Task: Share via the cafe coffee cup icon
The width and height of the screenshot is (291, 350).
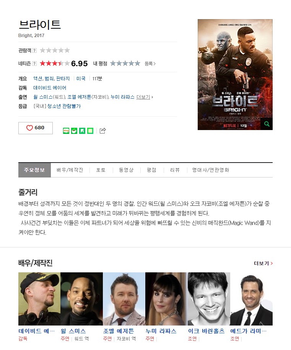Action: tap(74, 131)
